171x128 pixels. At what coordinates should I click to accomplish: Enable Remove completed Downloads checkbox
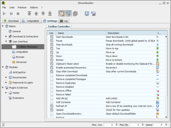point(52,75)
